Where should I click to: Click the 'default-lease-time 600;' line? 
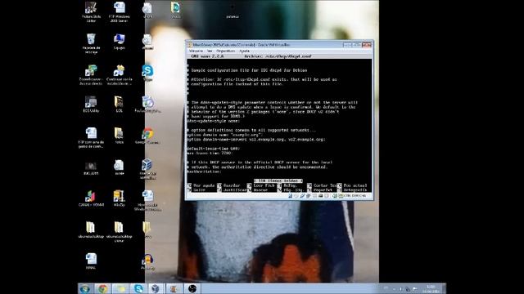(214, 149)
